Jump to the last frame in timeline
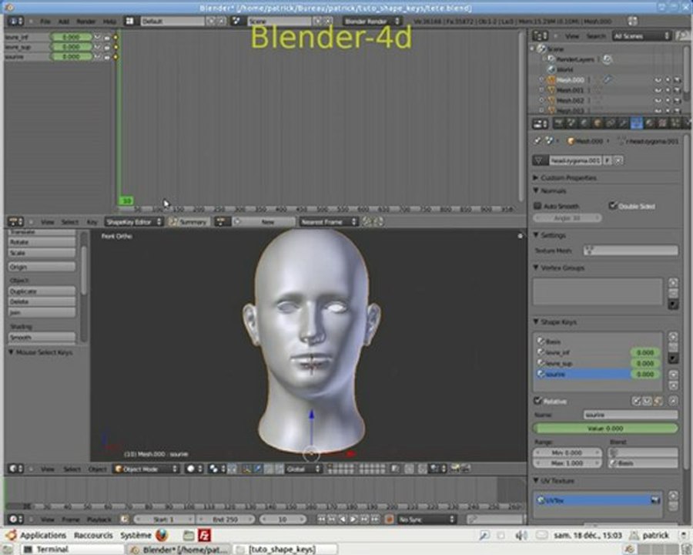693x555 pixels. tap(375, 519)
